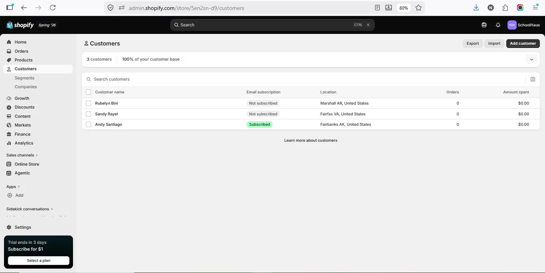Follow the Learn more about customers link
The width and height of the screenshot is (545, 273).
311,140
